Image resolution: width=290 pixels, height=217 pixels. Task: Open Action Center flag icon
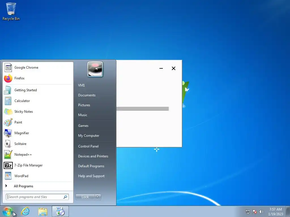point(255,212)
